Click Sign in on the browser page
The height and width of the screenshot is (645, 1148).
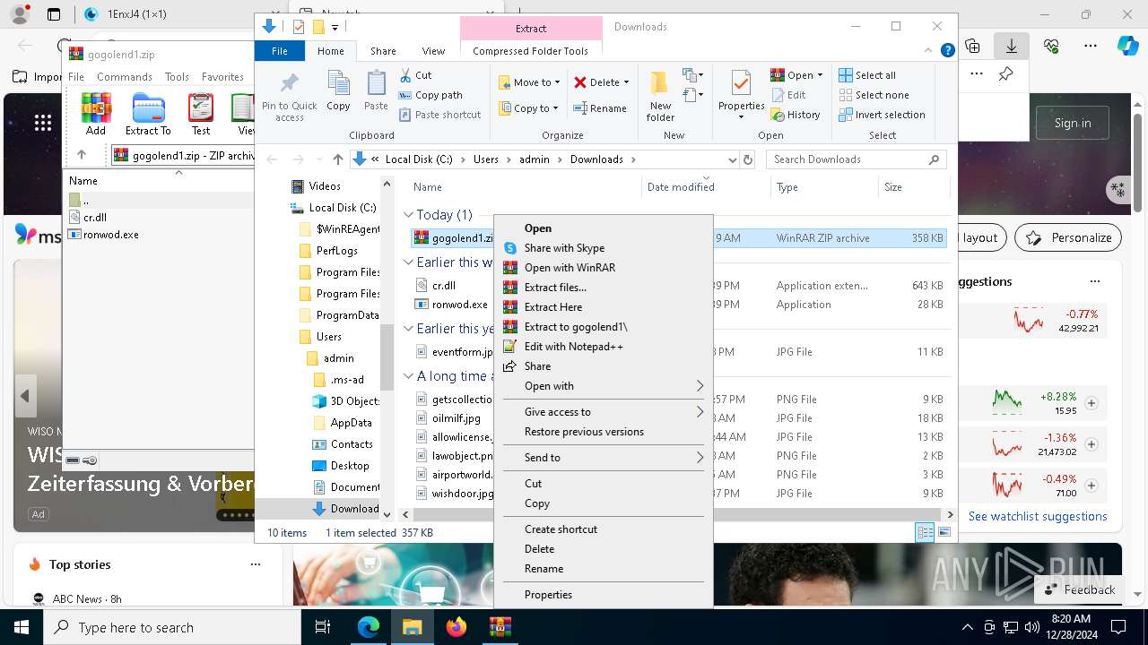pyautogui.click(x=1073, y=123)
